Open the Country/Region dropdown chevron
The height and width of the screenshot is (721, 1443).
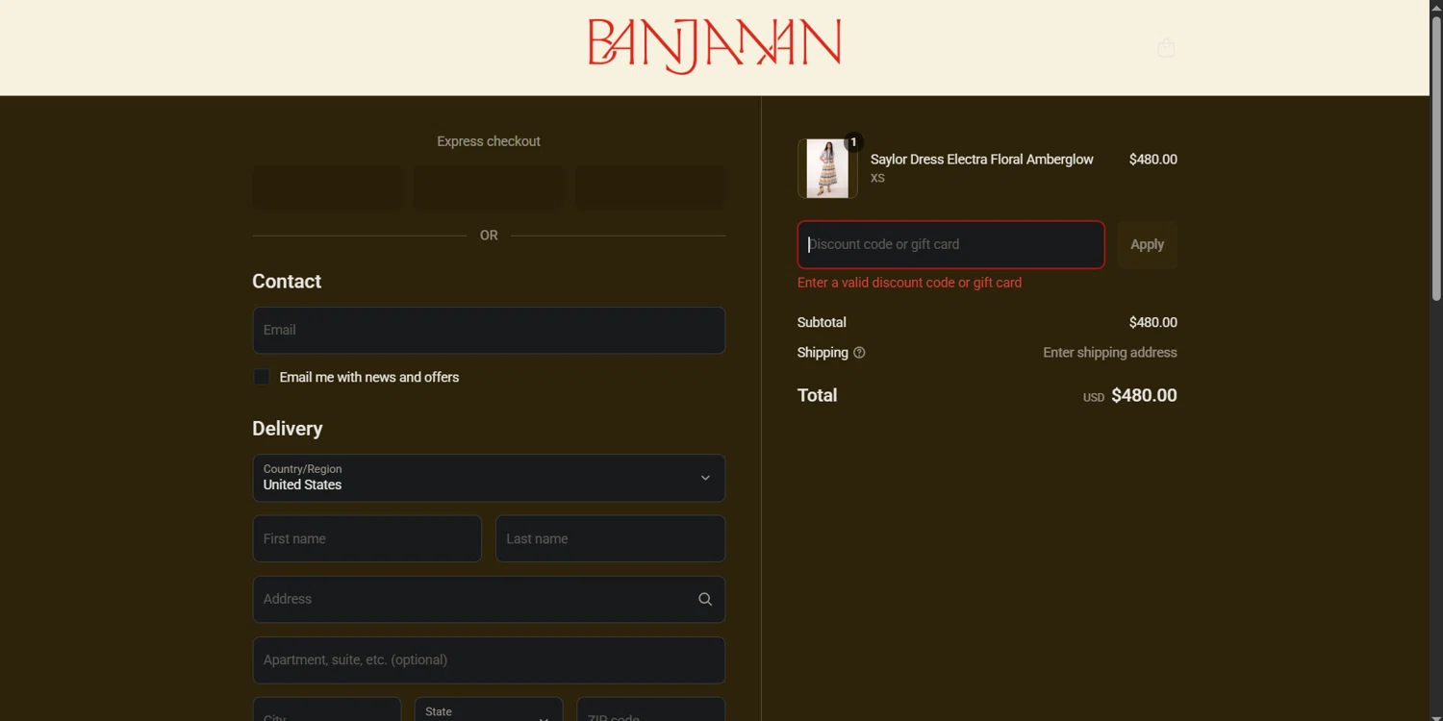coord(705,478)
